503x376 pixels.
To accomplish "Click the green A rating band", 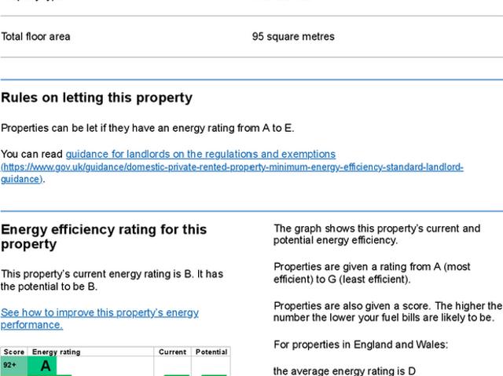I will pyautogui.click(x=45, y=366).
